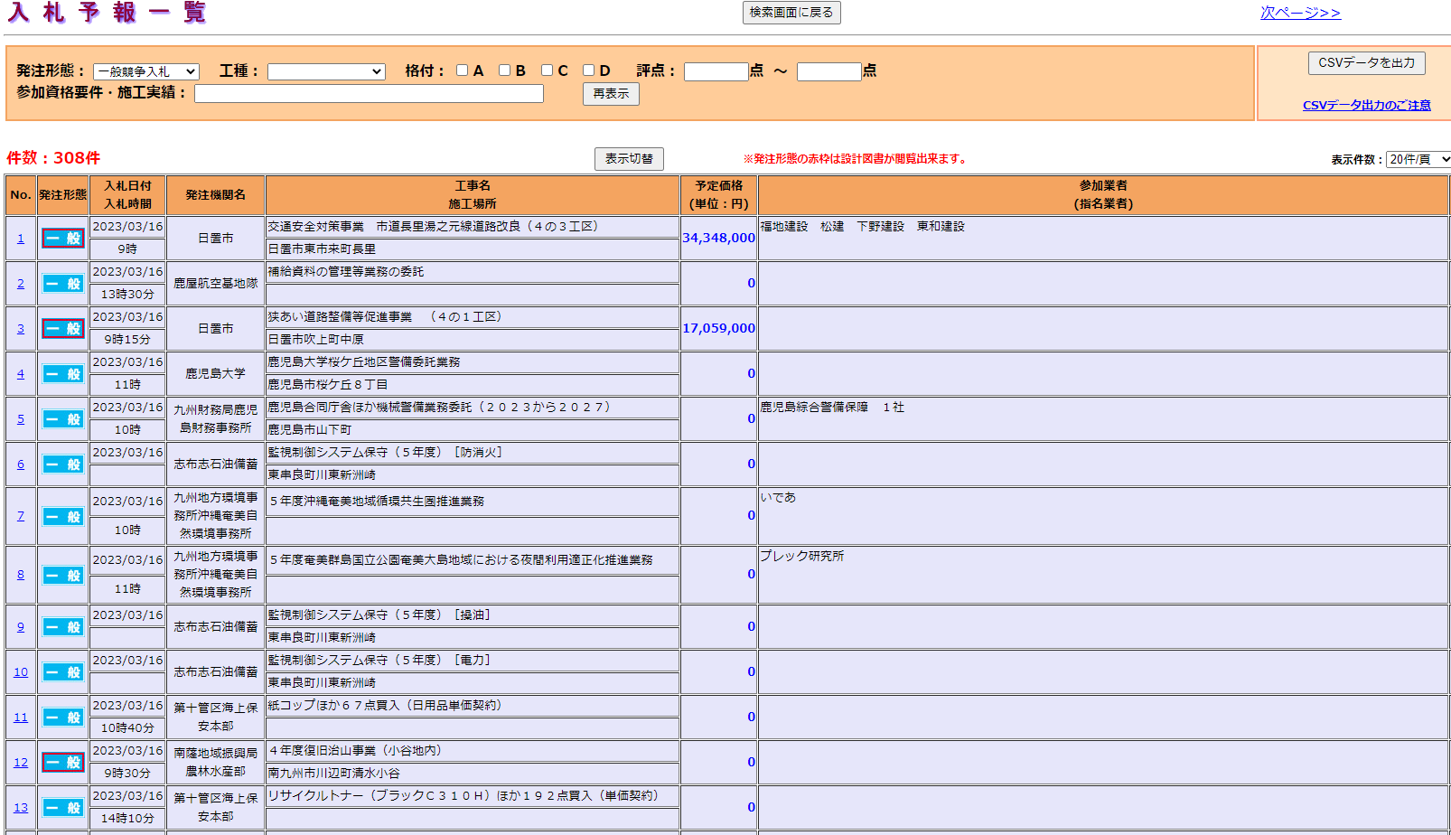Open row number 13 link
Screen dimensions: 1451x835
[x=21, y=808]
